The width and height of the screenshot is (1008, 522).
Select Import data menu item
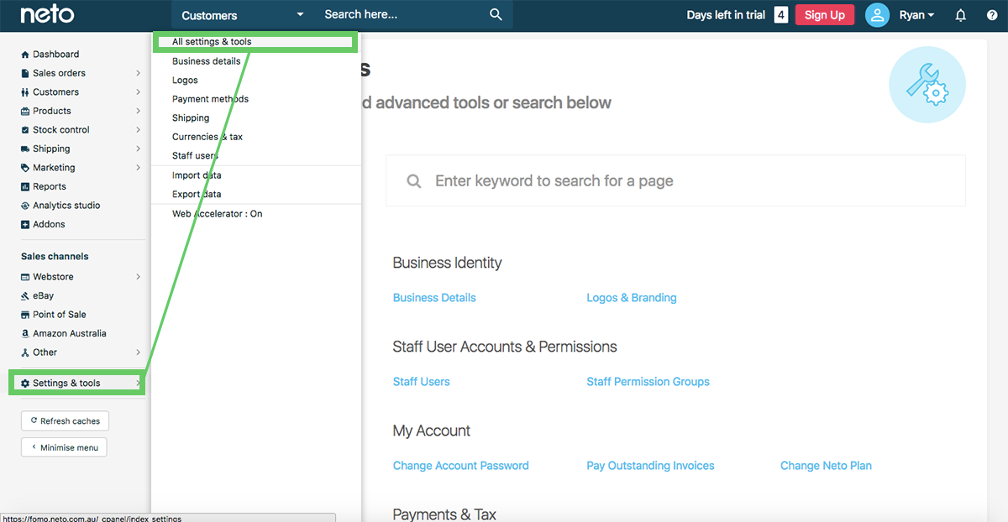pyautogui.click(x=197, y=175)
